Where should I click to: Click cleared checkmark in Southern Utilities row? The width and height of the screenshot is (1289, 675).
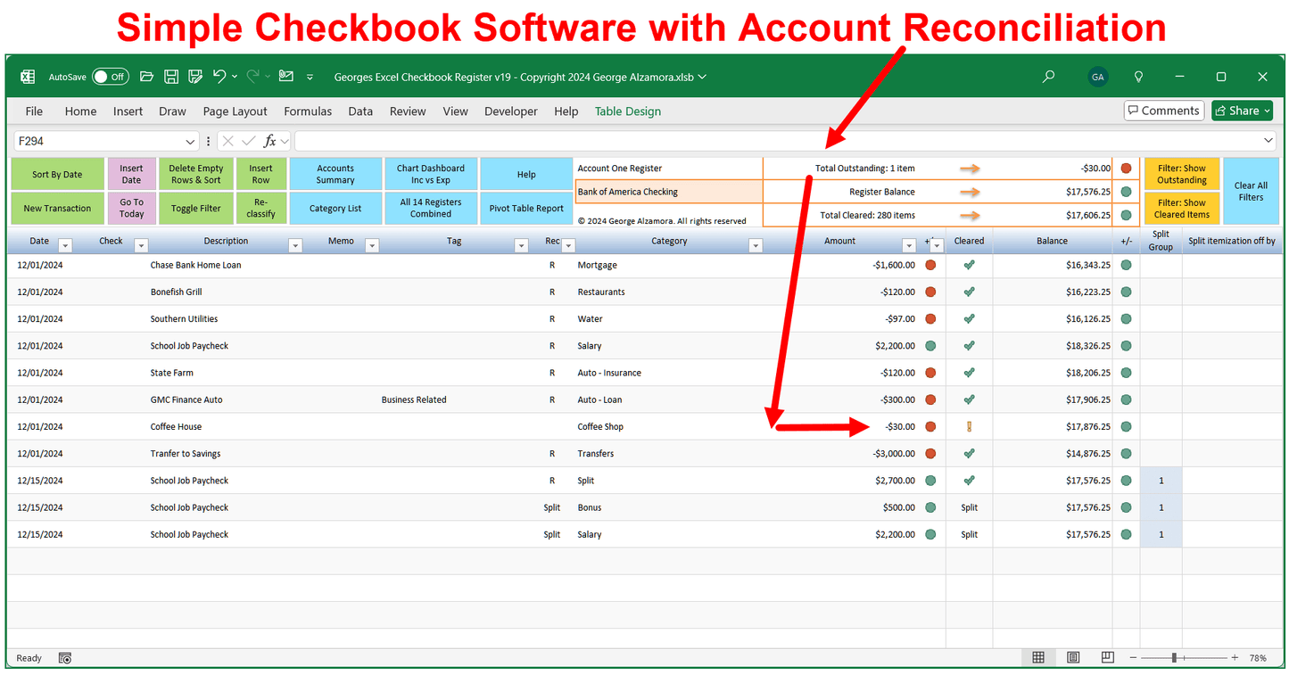(969, 318)
